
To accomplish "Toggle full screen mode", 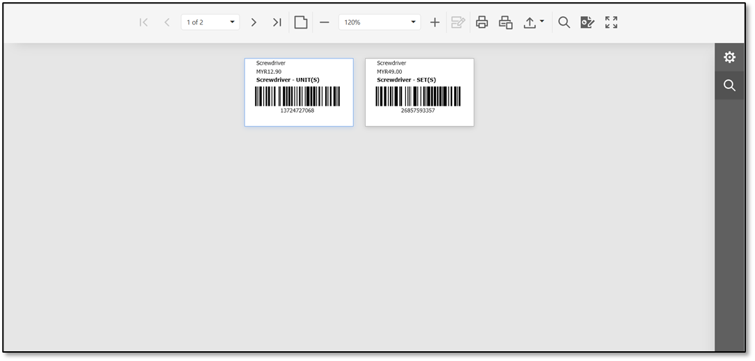I will tap(611, 22).
